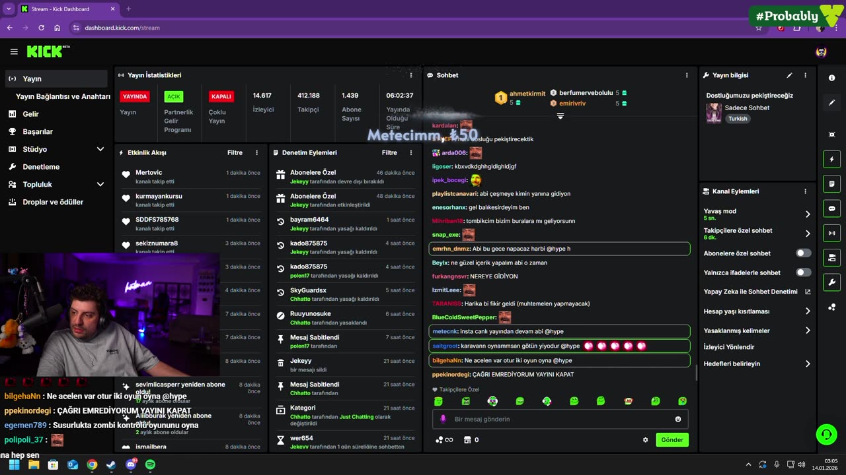Open Discord from the taskbar
The height and width of the screenshot is (475, 846).
[x=131, y=464]
